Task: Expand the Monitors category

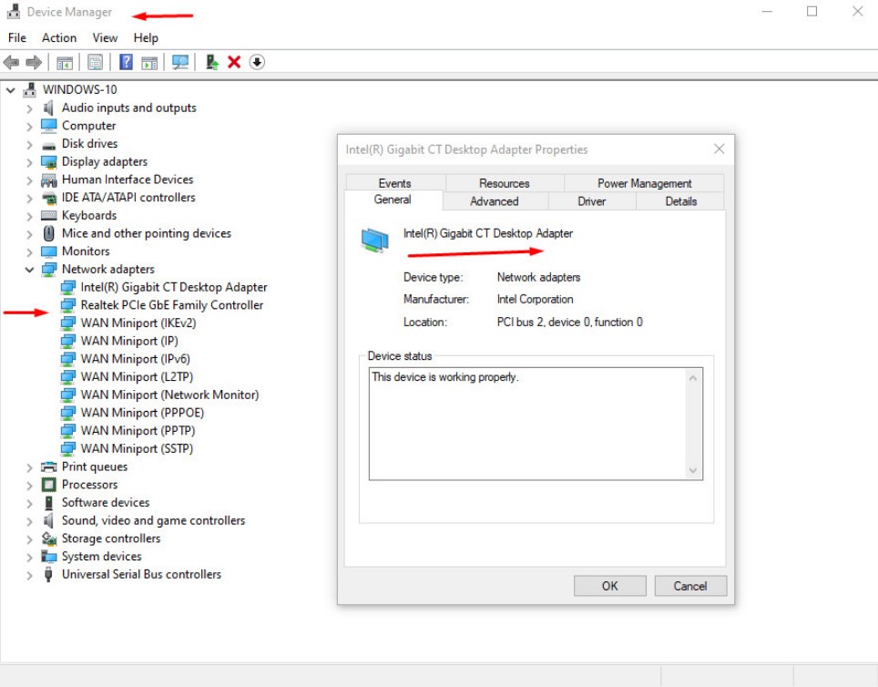Action: click(29, 251)
